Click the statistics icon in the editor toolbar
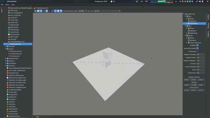This screenshot has height=118, width=210. 35,11
